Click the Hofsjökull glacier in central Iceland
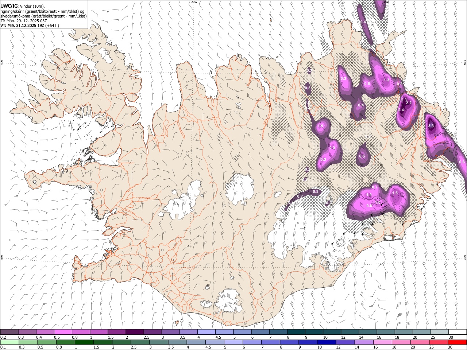The height and width of the screenshot is (350, 467). [240, 189]
